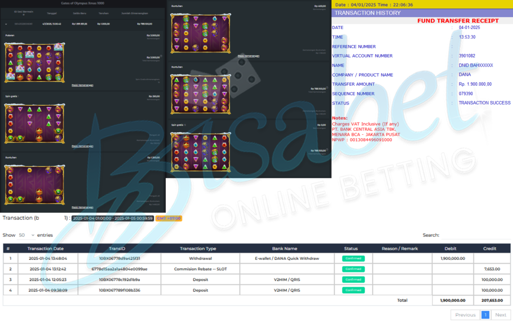
Task: Click Confirmed badge in Commision Rebate row
Action: click(x=353, y=269)
